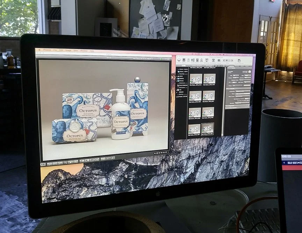
Task: Select the Hassel CFV-50 device in sidebar
Action: [x=182, y=97]
